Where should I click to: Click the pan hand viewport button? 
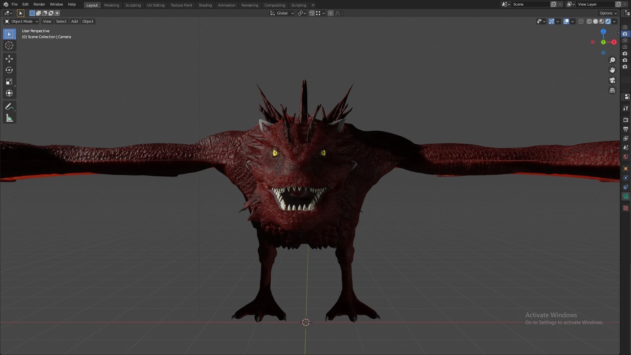click(612, 70)
